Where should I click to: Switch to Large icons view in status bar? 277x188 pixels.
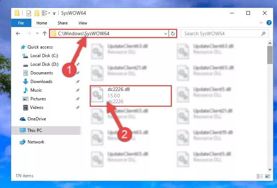268,176
